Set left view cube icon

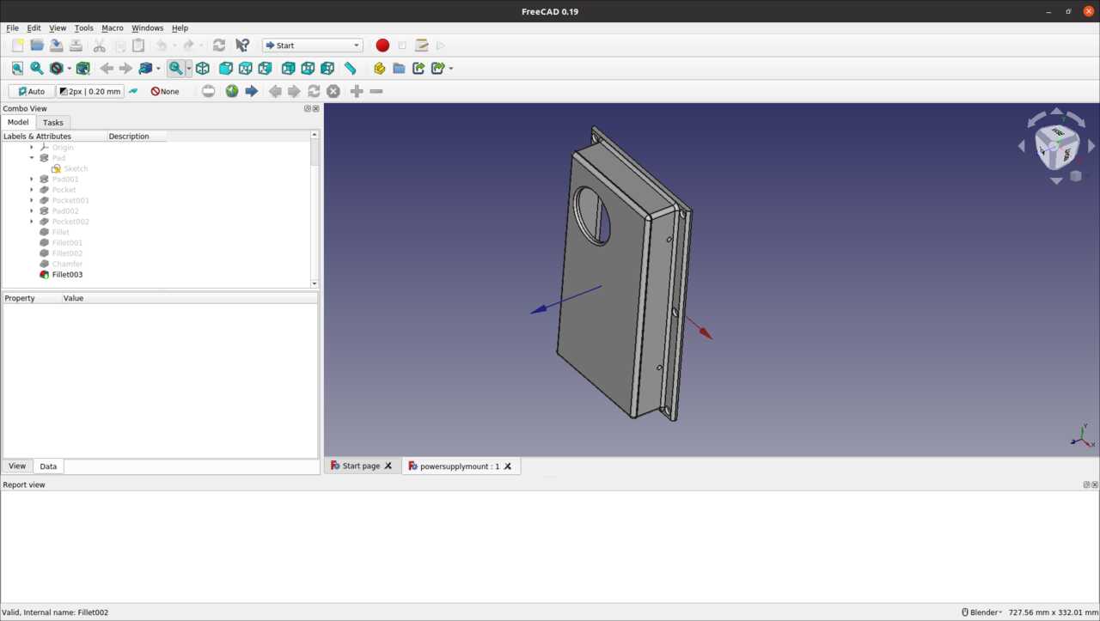[x=327, y=68]
